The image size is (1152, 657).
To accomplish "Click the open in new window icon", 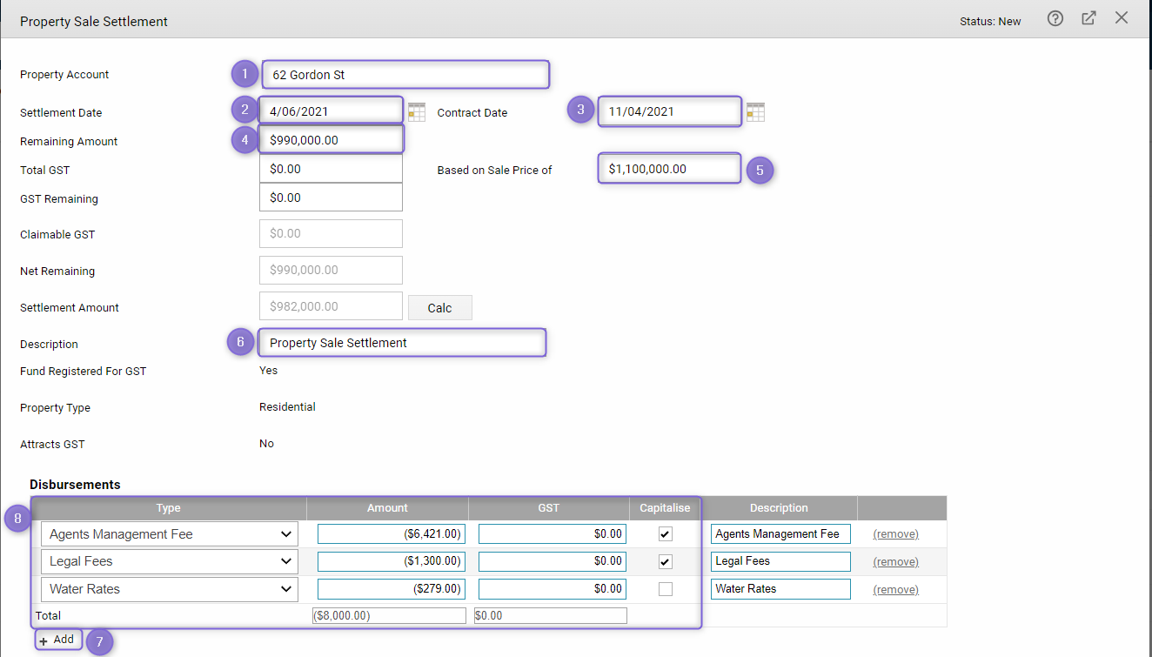I will tap(1088, 18).
